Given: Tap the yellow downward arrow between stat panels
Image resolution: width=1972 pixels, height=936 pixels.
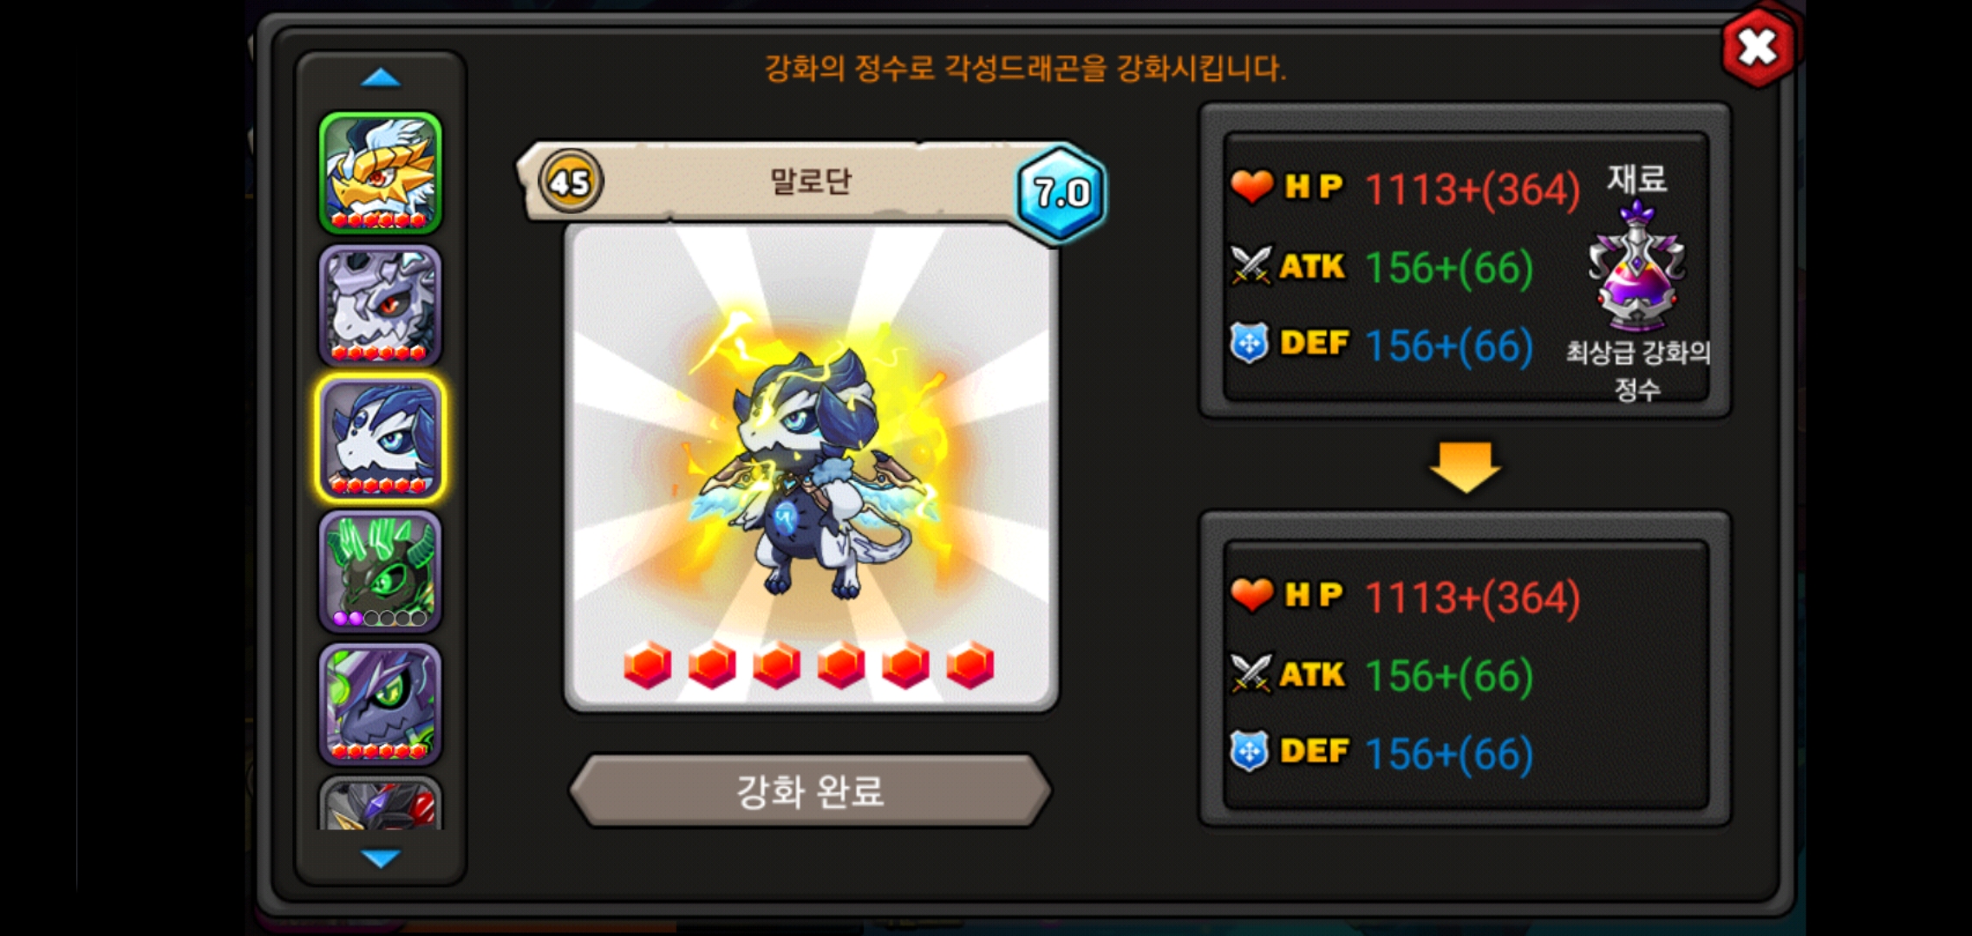Looking at the screenshot, I should pyautogui.click(x=1466, y=467).
